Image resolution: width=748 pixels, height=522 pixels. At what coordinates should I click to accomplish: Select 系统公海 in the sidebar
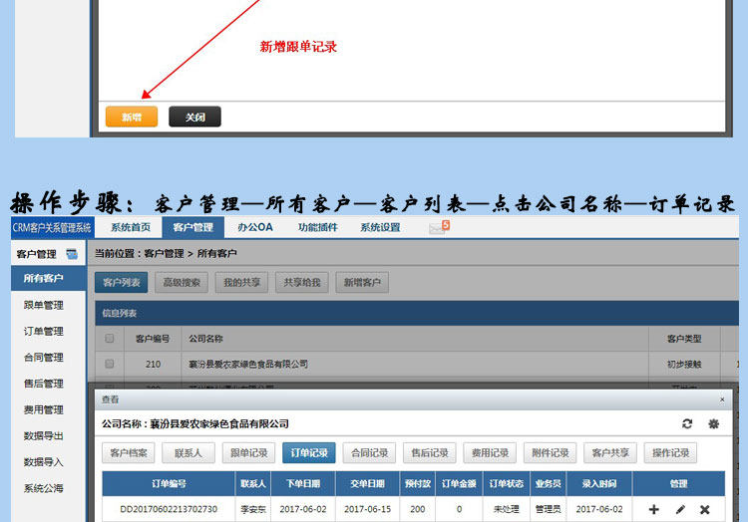point(44,488)
